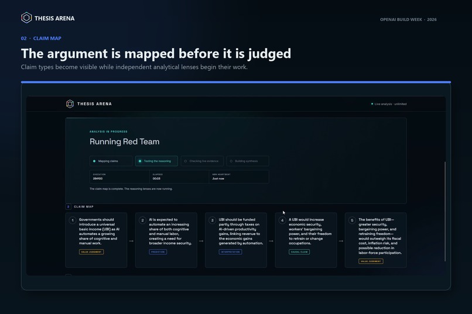This screenshot has width=472, height=314.
Task: Click the 'CLAIM MAP' section label in the app
Action: click(x=84, y=207)
